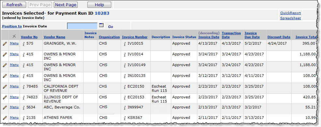
Task: Click the Invoice Date position input field
Action: (x=82, y=26)
